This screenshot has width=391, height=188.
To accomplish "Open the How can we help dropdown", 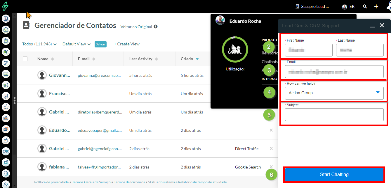I will click(334, 93).
